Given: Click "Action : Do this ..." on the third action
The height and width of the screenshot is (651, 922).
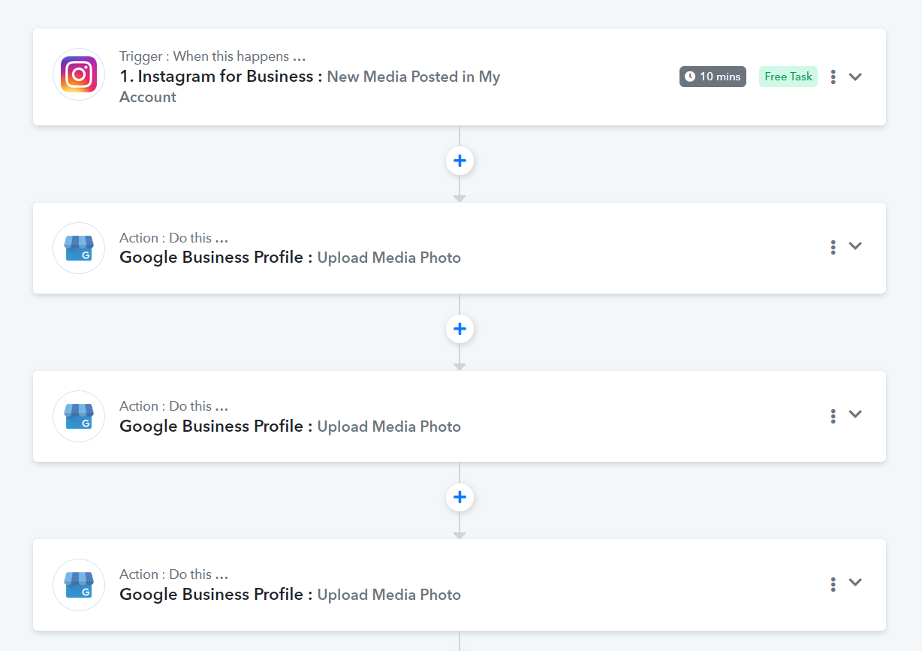Looking at the screenshot, I should pyautogui.click(x=173, y=574).
